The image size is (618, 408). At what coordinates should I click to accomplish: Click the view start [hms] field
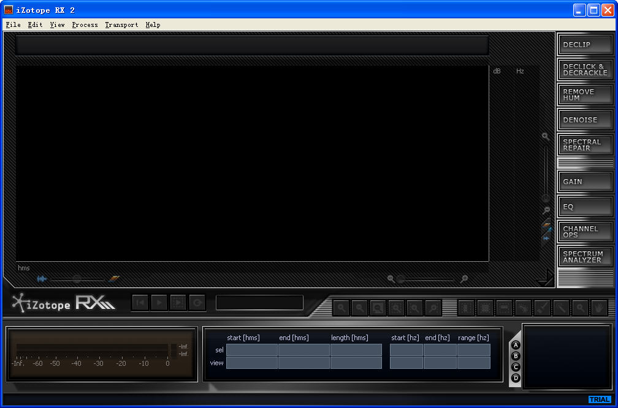click(252, 362)
